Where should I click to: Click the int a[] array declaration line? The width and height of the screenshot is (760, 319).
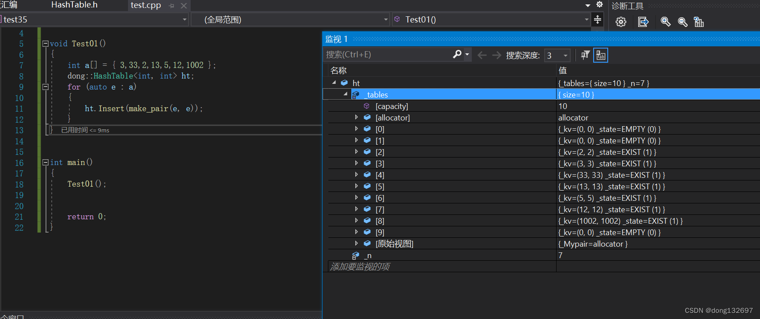pyautogui.click(x=142, y=65)
